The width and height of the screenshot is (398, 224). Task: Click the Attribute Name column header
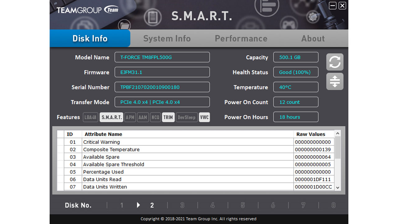pyautogui.click(x=188, y=134)
